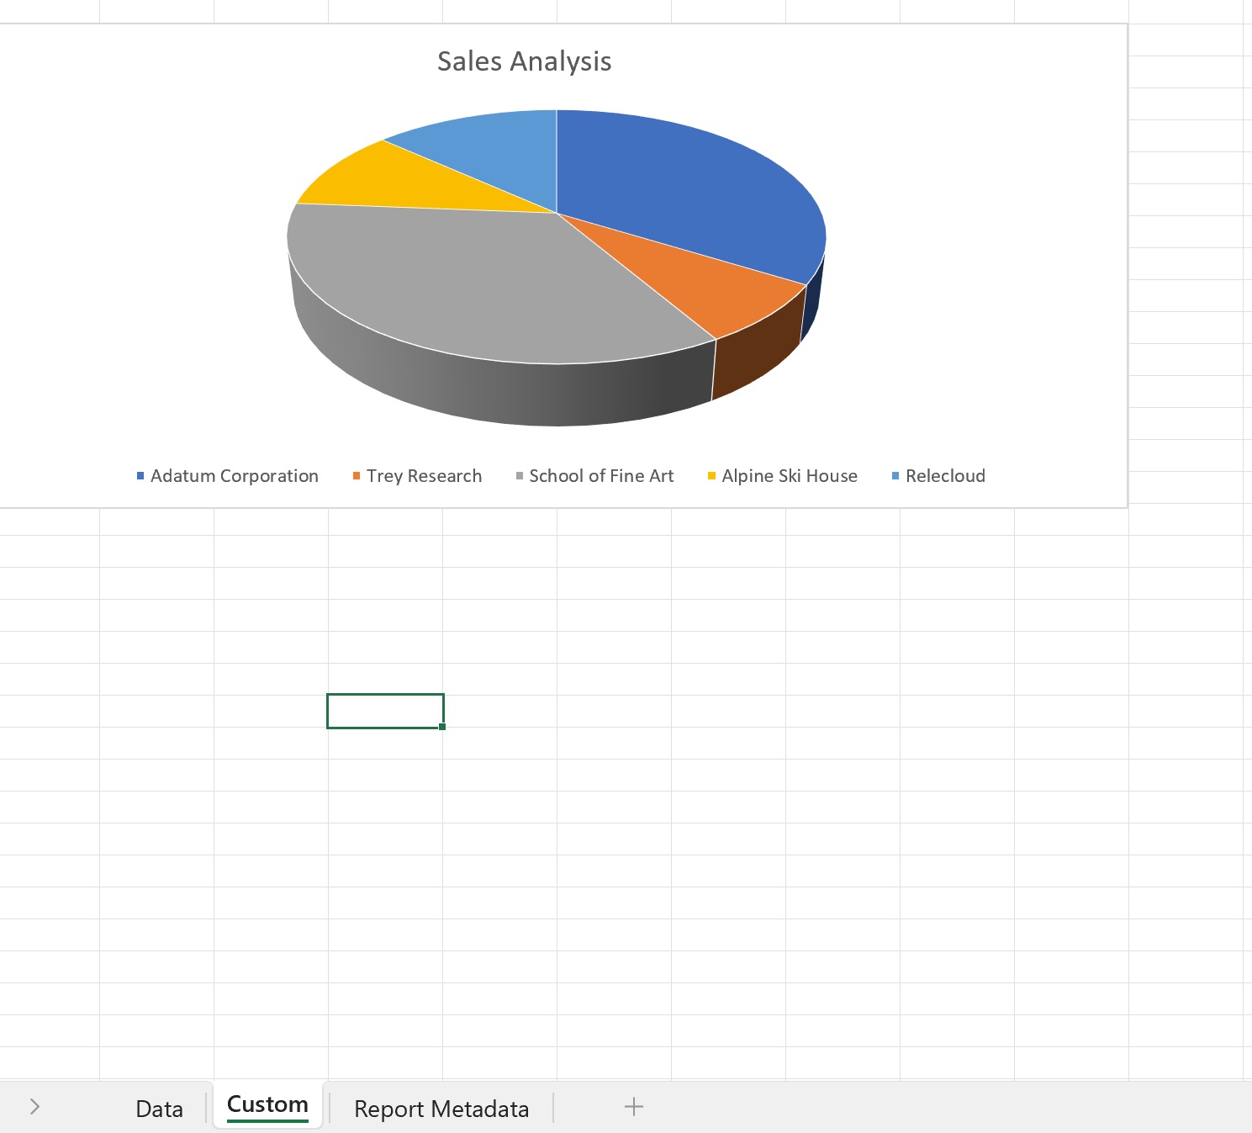Click the fill handle of the selected cell
This screenshot has height=1133, width=1252.
(x=442, y=727)
